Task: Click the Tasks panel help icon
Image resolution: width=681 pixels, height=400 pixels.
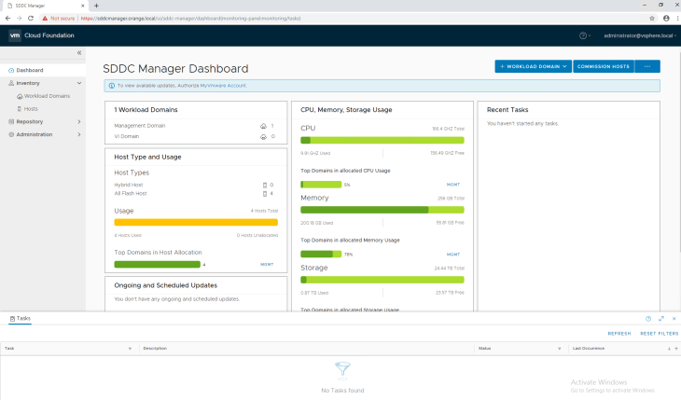Action: click(x=648, y=319)
